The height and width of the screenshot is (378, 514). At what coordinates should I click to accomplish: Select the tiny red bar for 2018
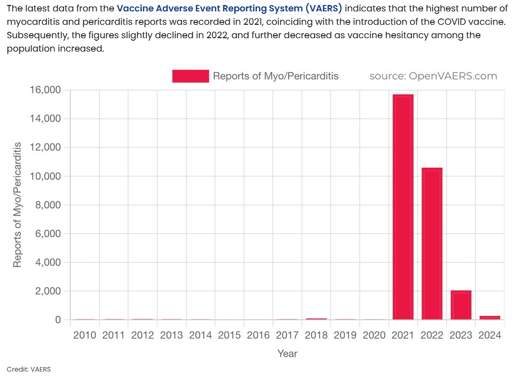pos(317,319)
